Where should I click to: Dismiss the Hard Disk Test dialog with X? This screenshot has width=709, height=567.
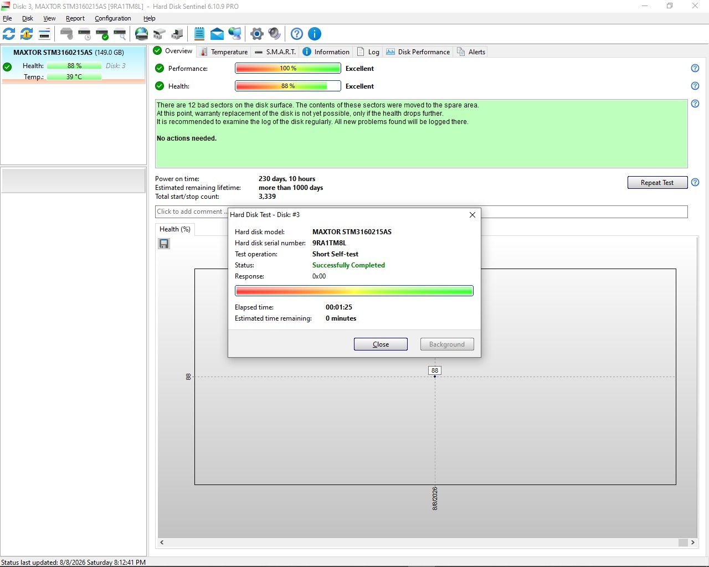[x=472, y=215]
